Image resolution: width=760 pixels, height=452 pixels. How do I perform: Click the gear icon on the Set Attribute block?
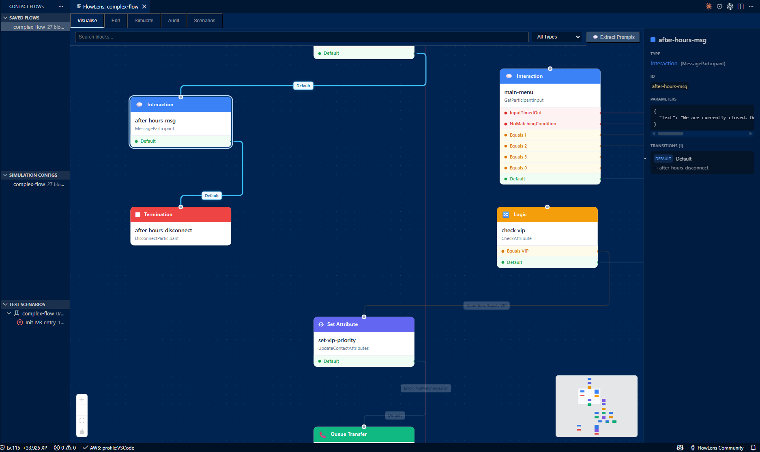pos(321,324)
